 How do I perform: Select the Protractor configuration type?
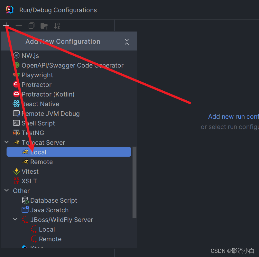(x=36, y=84)
